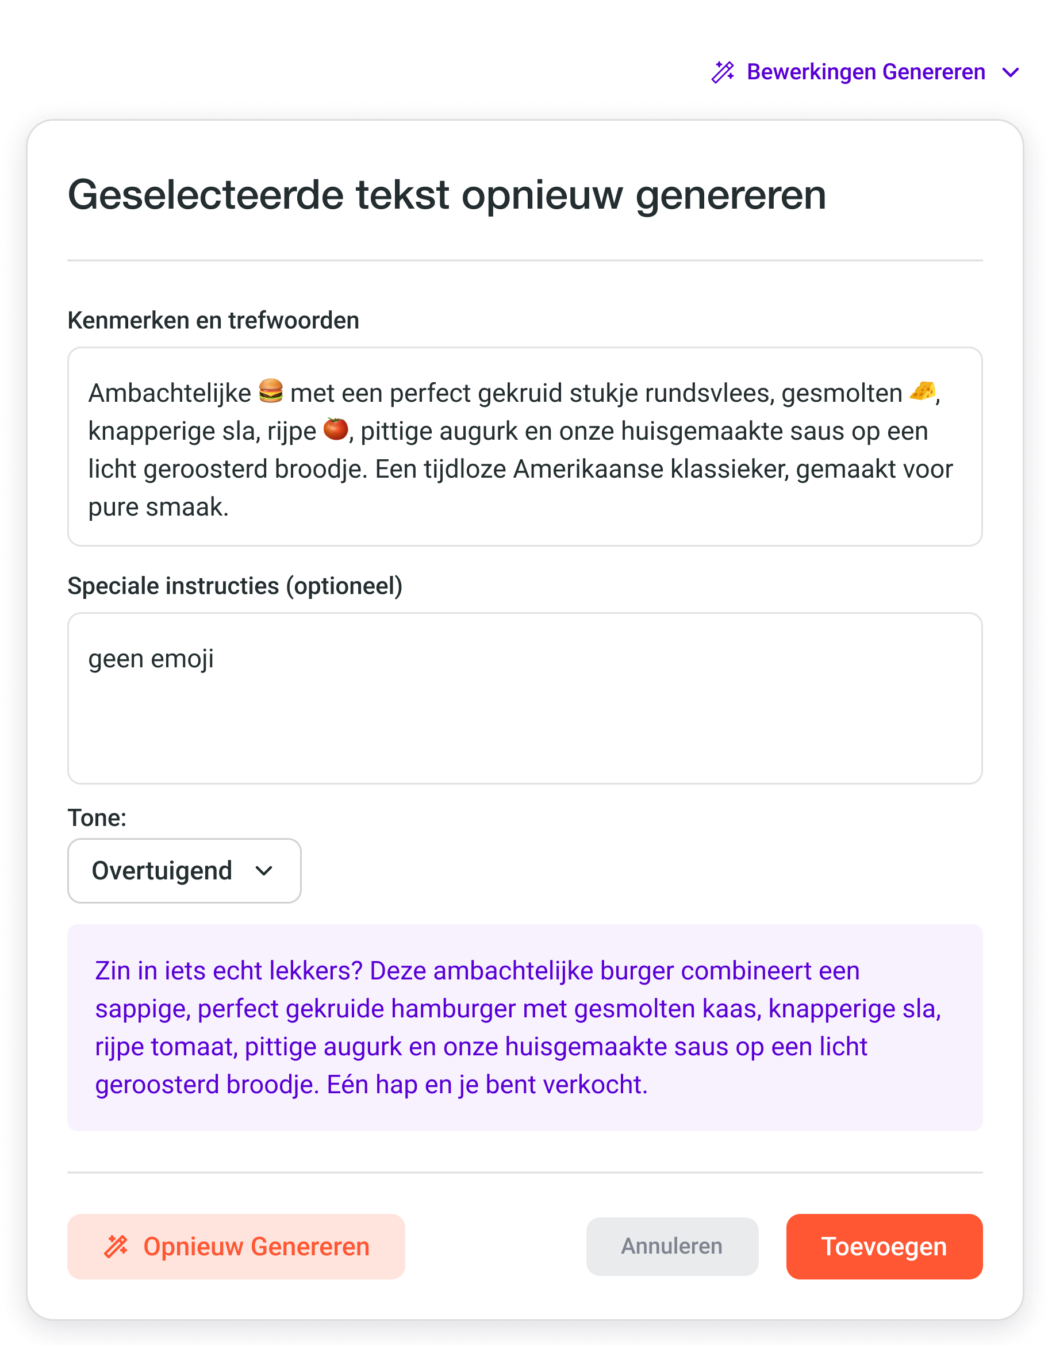
Task: Click the chevron arrow inside the Tone selector
Action: point(264,871)
